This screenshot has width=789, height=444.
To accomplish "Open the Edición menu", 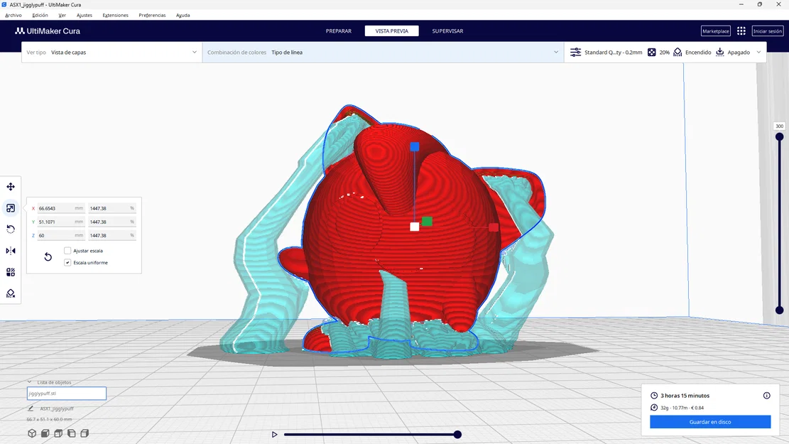I will [x=40, y=15].
